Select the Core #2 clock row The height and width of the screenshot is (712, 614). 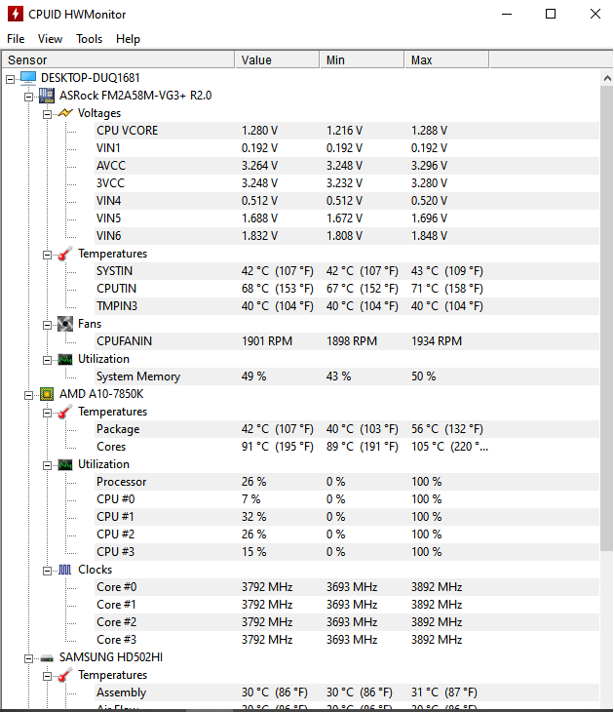tap(347, 622)
